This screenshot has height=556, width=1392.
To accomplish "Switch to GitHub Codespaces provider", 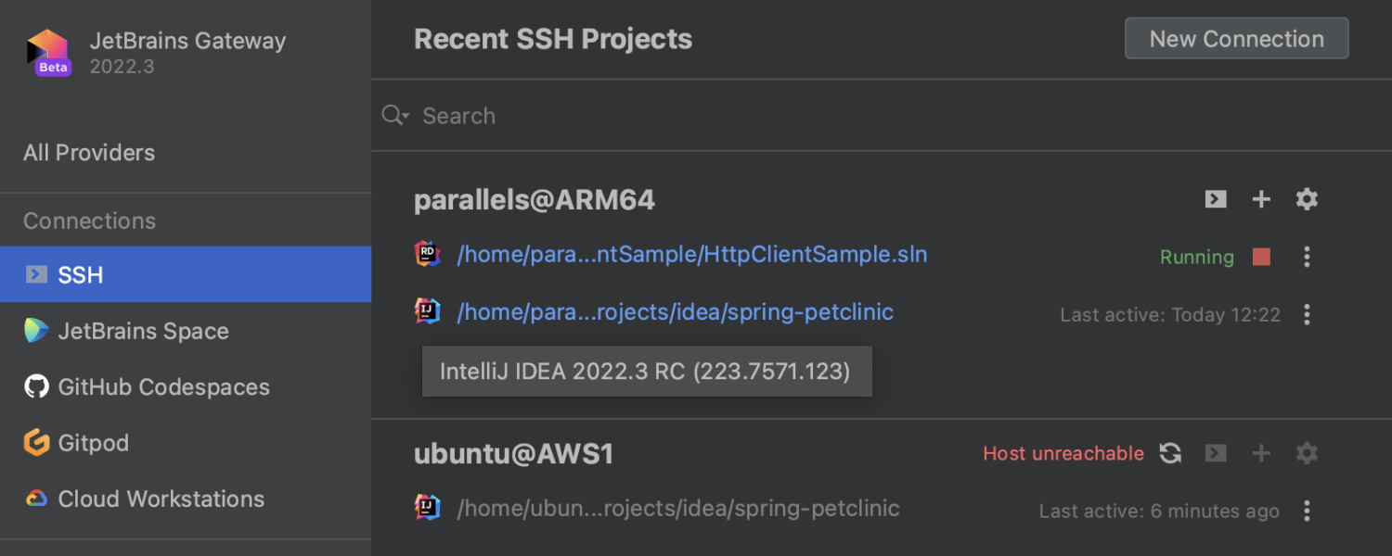I will point(163,387).
